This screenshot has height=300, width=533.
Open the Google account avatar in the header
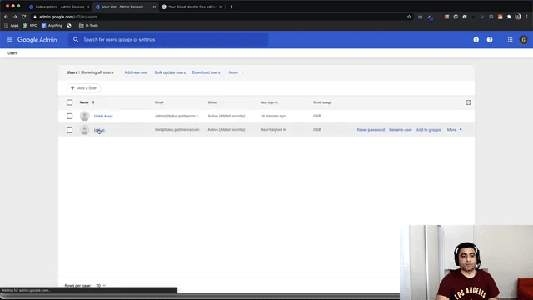pos(523,40)
